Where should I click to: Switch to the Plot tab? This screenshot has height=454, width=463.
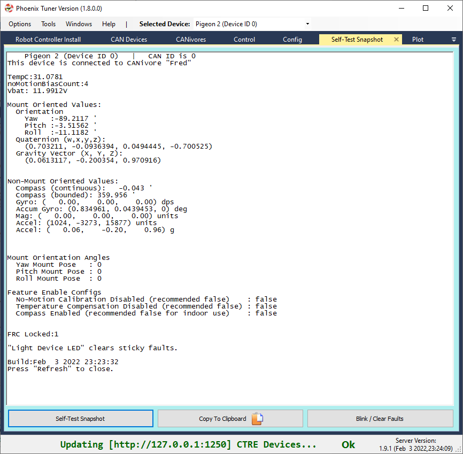(x=418, y=40)
